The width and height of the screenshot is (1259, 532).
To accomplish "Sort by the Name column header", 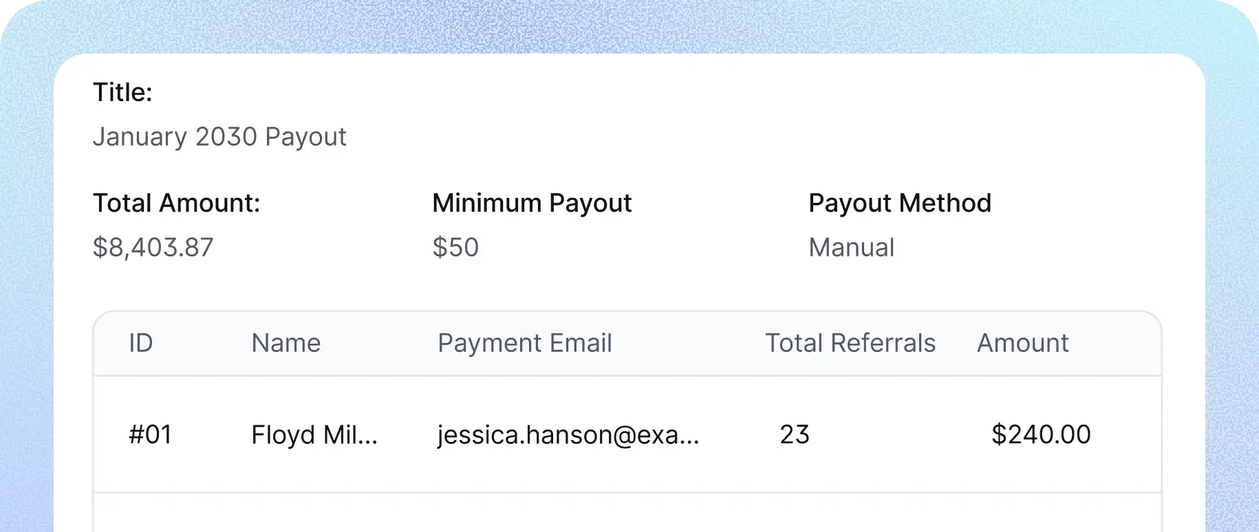I will (286, 343).
